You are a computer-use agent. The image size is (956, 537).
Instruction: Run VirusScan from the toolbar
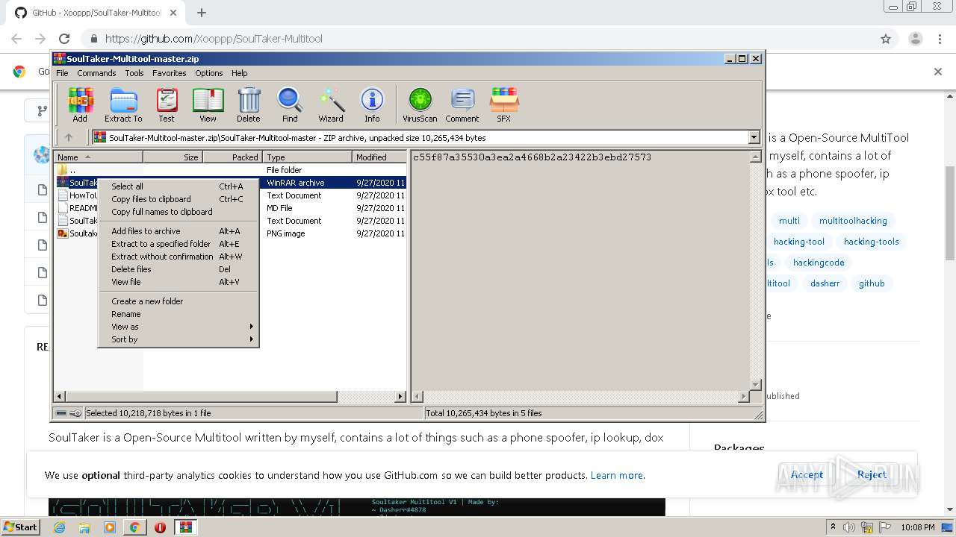click(420, 104)
